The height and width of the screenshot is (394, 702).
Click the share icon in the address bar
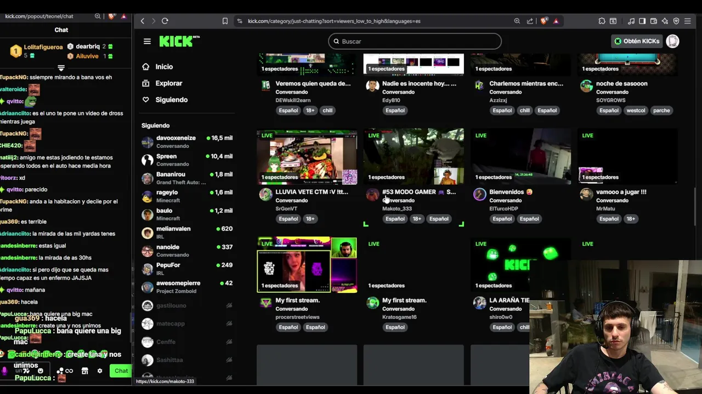(530, 21)
